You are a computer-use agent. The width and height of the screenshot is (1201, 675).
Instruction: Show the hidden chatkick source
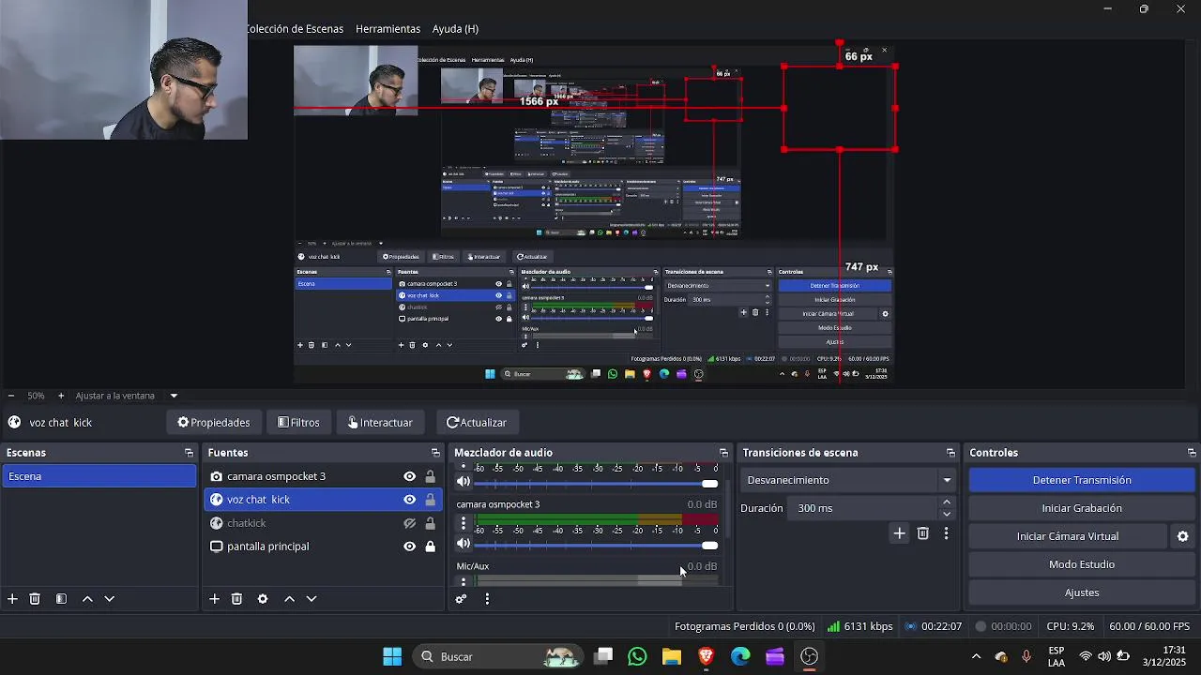pyautogui.click(x=409, y=523)
